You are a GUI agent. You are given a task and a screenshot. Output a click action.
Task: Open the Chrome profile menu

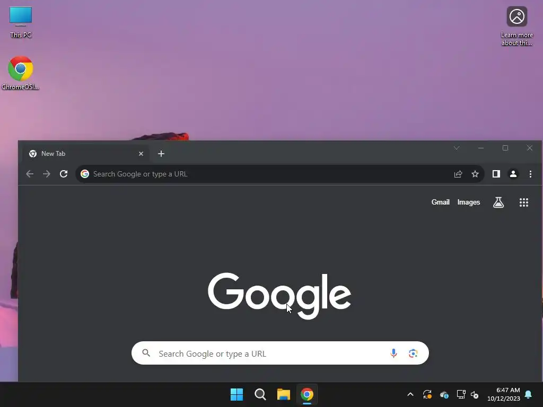(x=513, y=174)
